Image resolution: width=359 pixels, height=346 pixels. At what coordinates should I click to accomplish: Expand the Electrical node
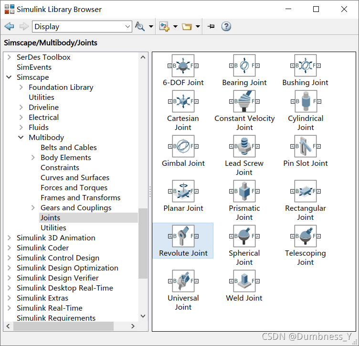[x=21, y=117]
